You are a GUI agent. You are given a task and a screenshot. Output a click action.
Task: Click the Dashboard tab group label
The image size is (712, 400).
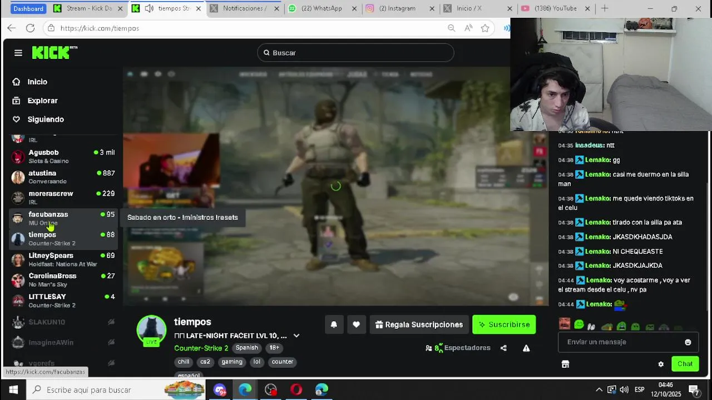(x=28, y=9)
